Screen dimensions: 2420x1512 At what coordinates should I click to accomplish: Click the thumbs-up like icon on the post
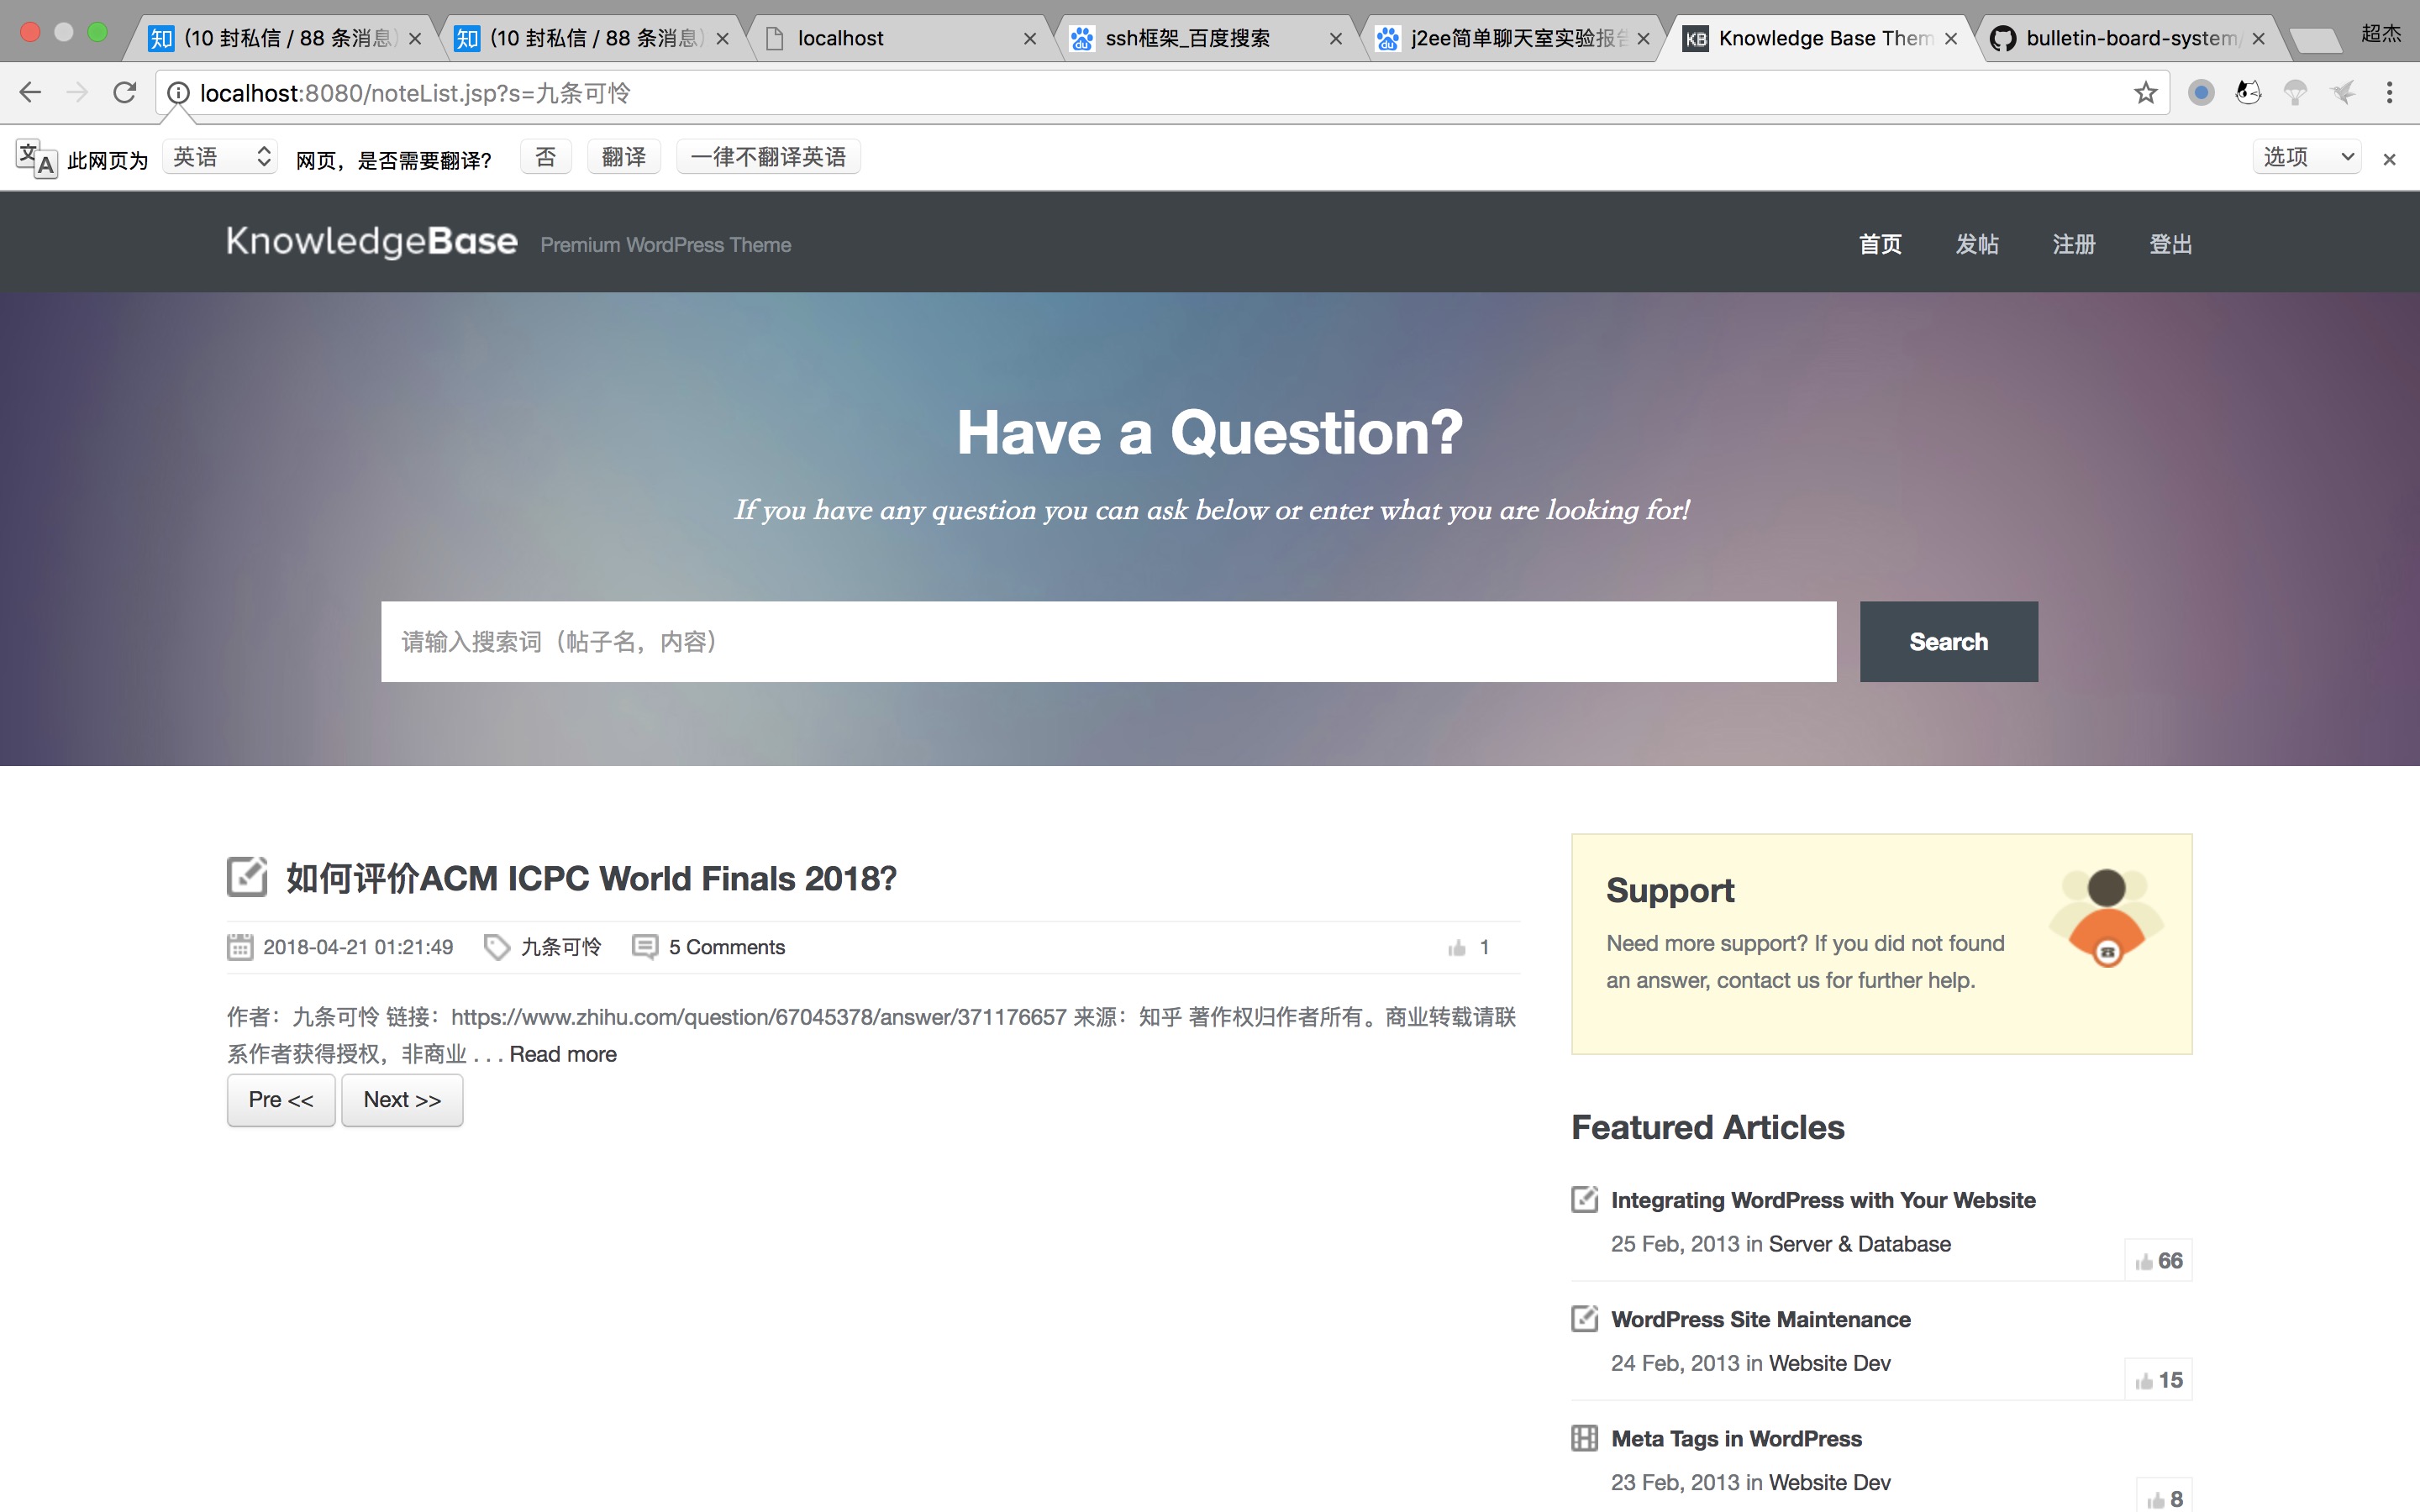click(1456, 947)
